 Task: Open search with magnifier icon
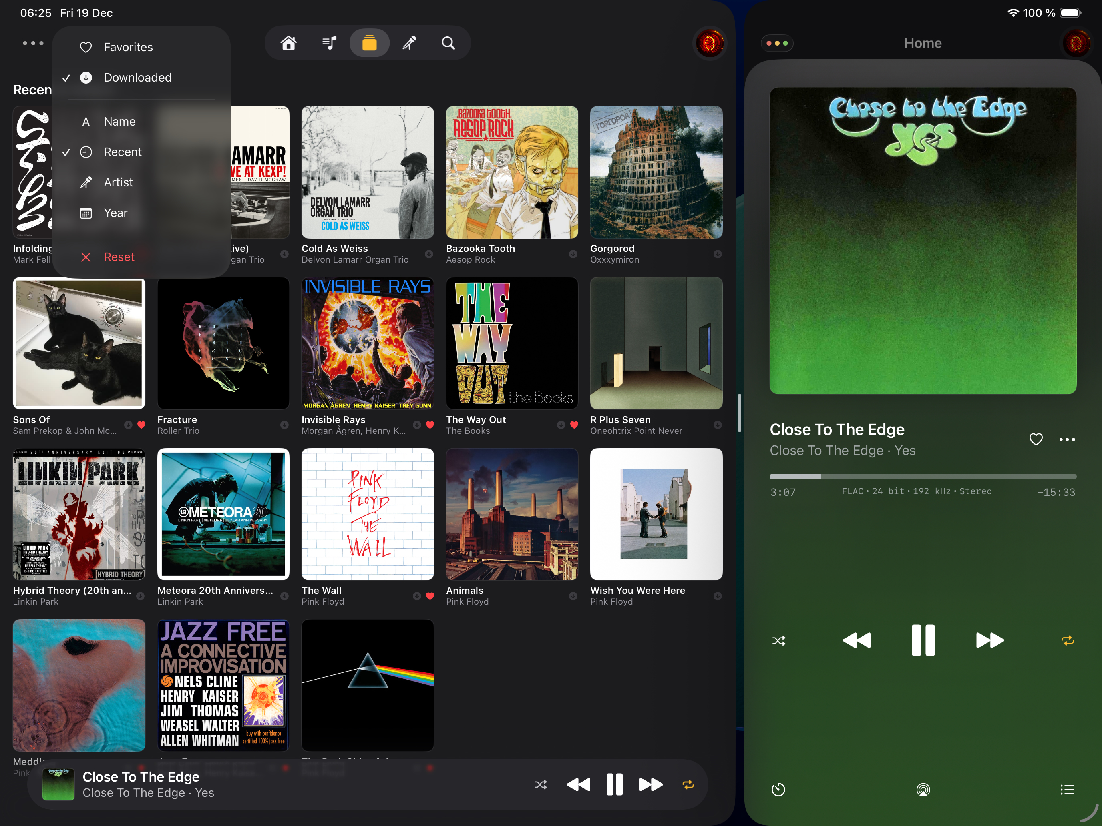point(448,43)
